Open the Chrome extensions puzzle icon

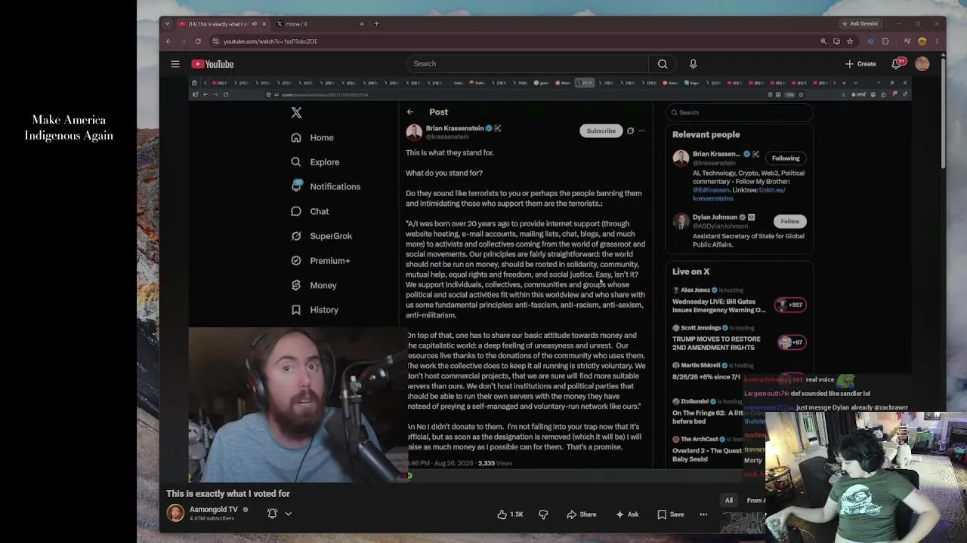click(x=885, y=41)
